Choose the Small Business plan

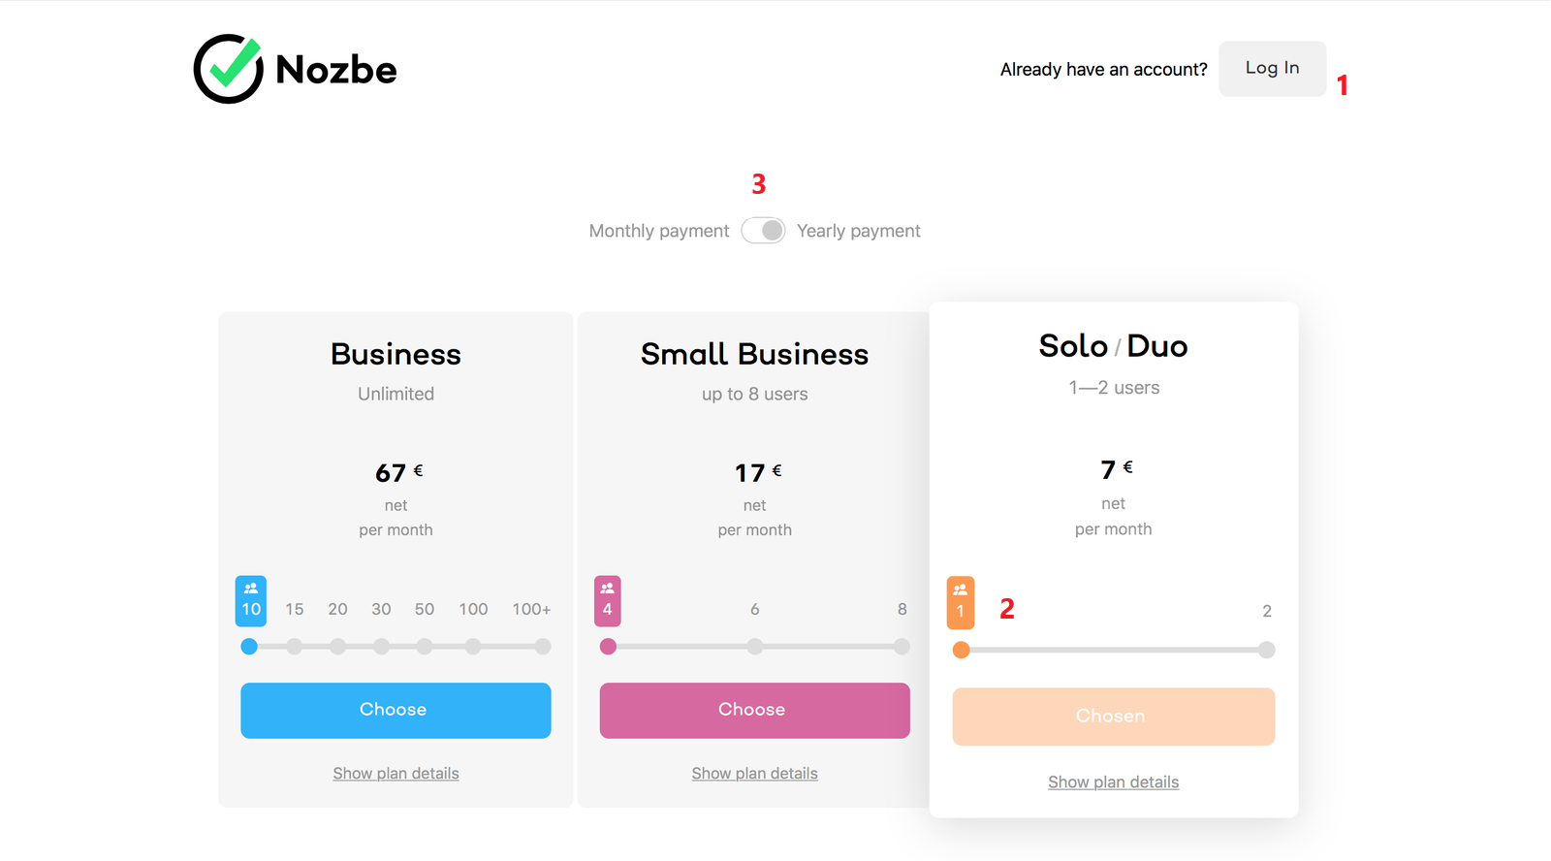click(x=754, y=710)
